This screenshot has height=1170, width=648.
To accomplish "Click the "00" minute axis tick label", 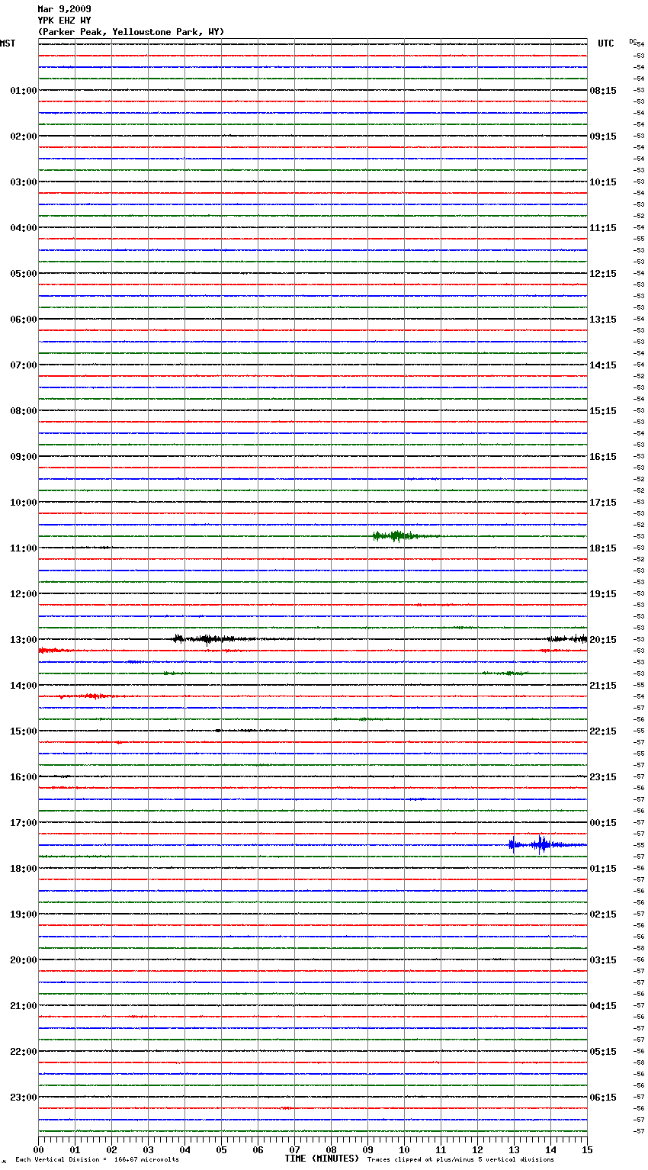I will click(x=38, y=1150).
